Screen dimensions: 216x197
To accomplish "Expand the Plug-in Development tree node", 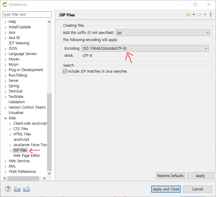I will tap(5, 70).
